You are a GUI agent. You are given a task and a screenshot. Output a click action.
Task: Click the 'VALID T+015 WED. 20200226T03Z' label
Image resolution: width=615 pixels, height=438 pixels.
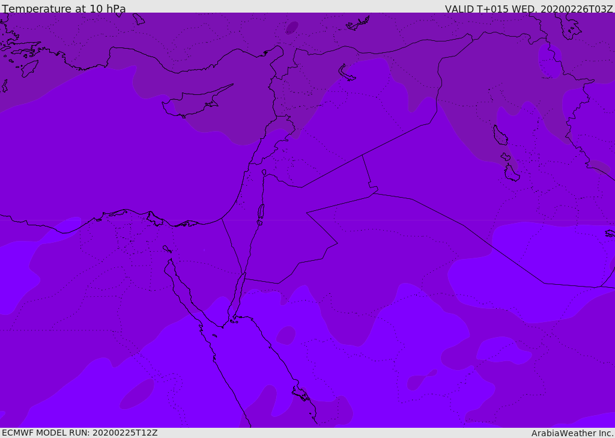coord(529,8)
